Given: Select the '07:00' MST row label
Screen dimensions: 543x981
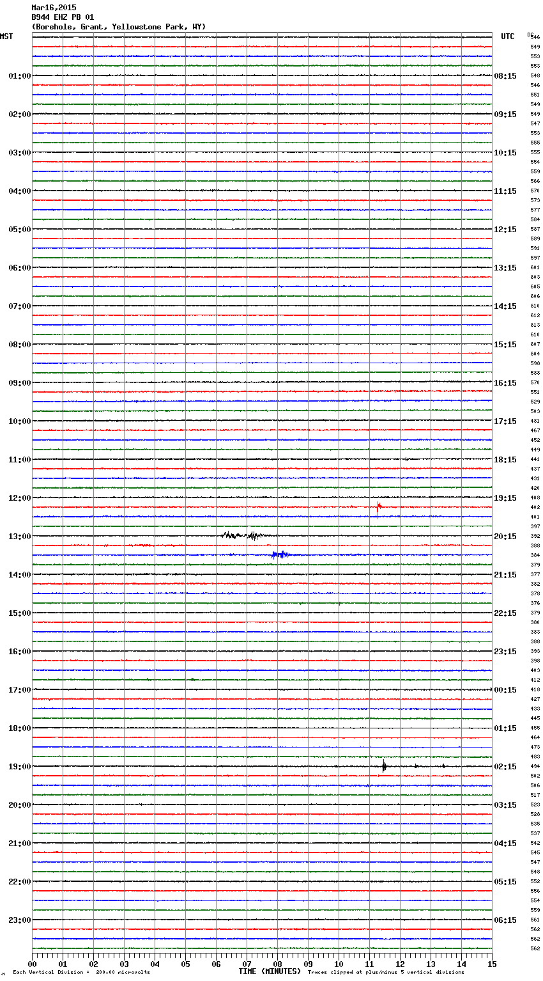Looking at the screenshot, I should pyautogui.click(x=20, y=306).
